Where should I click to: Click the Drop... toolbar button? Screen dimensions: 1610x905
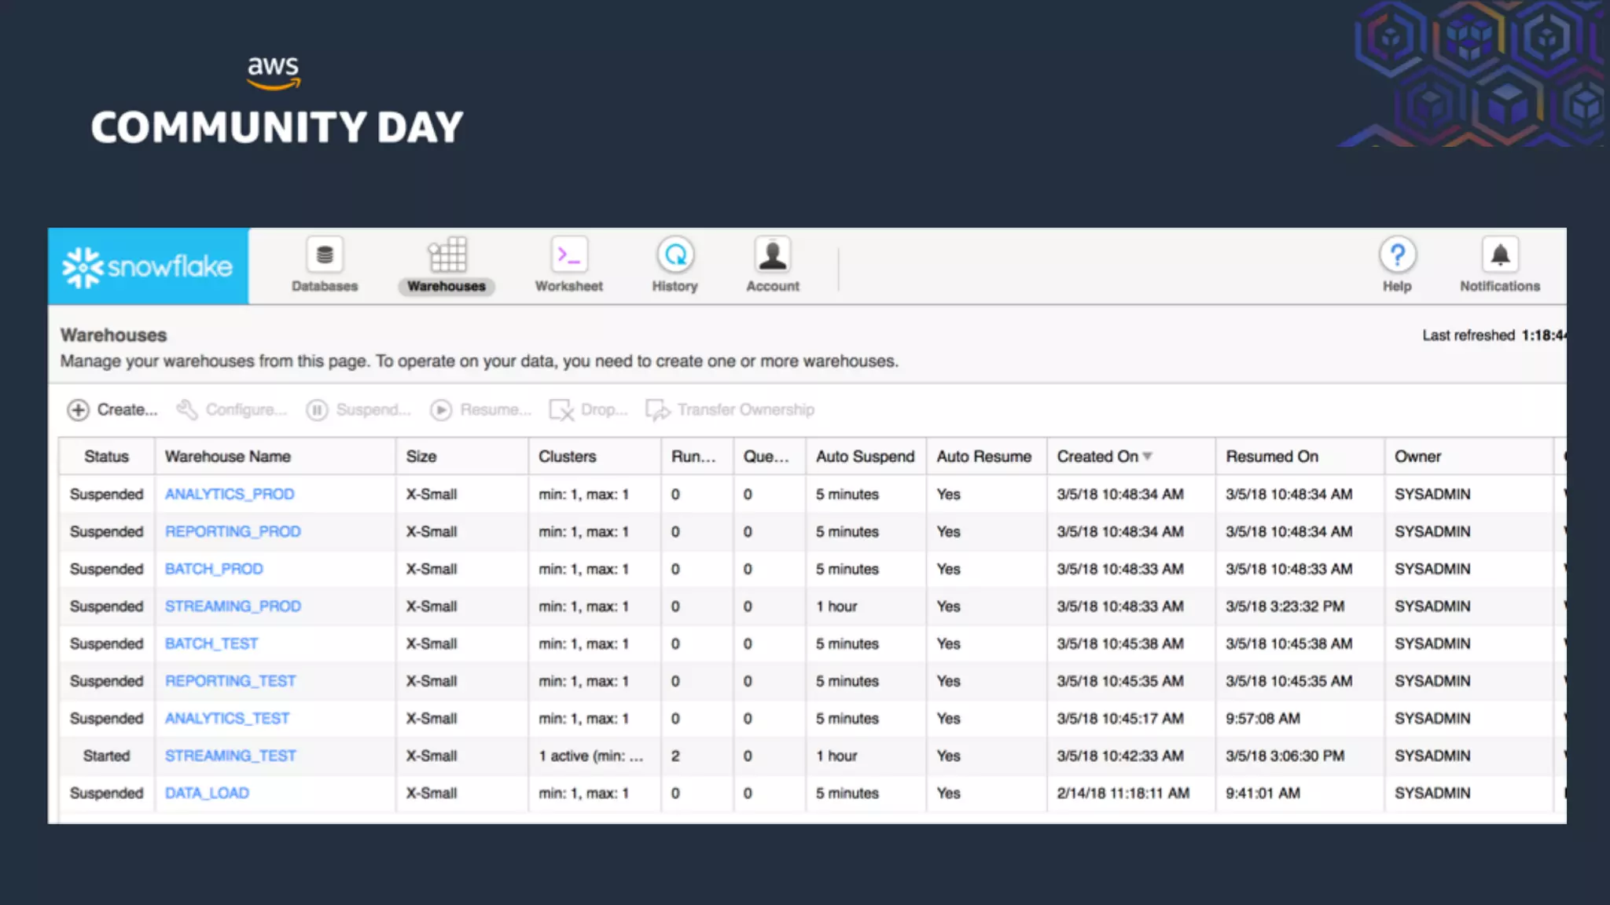[589, 410]
